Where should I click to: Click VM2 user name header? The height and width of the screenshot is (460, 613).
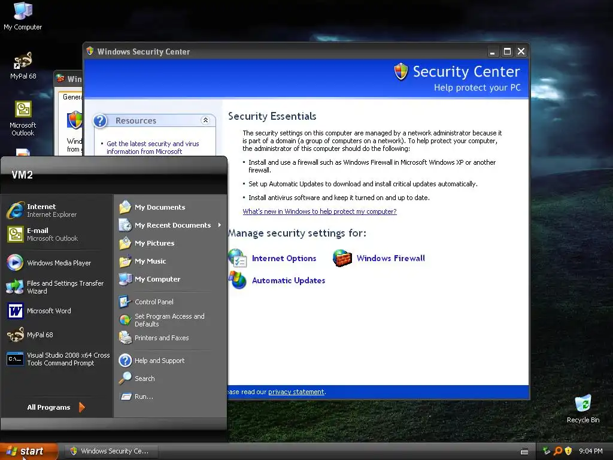coord(22,175)
